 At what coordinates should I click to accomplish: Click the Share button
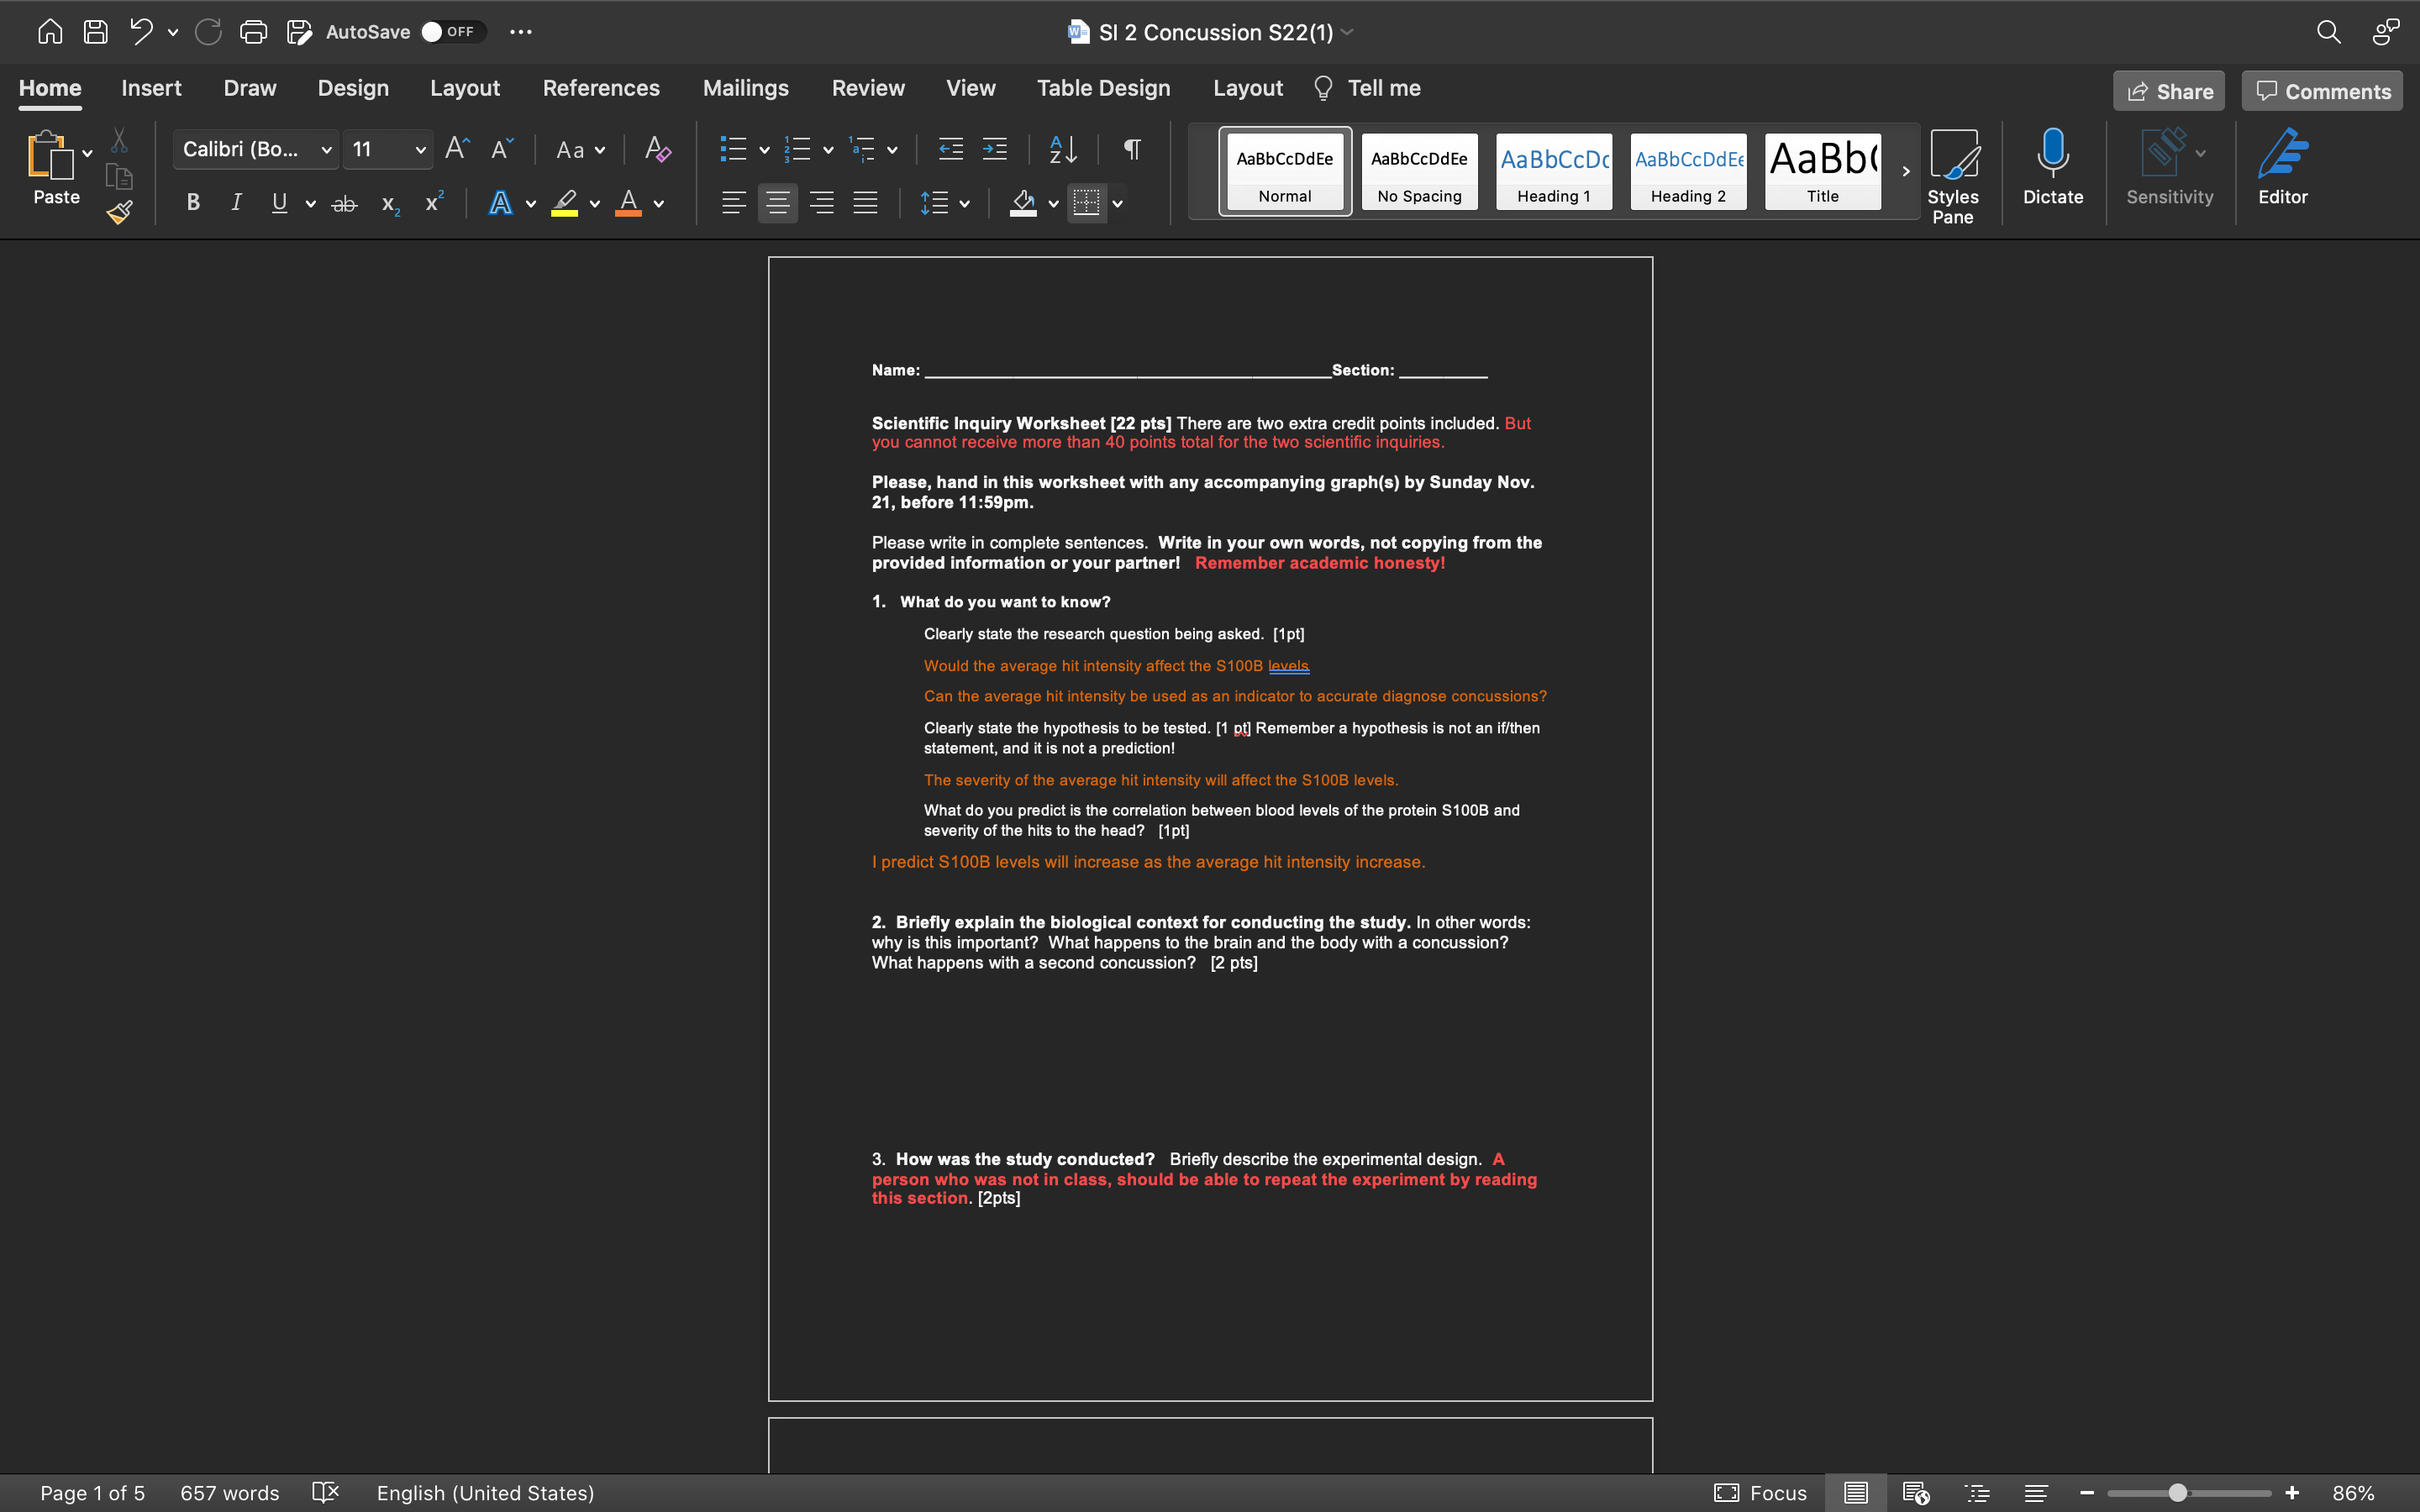coord(2168,91)
